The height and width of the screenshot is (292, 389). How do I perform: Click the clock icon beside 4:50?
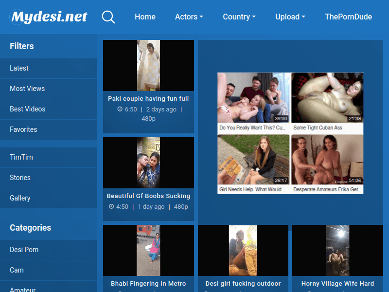(x=111, y=207)
